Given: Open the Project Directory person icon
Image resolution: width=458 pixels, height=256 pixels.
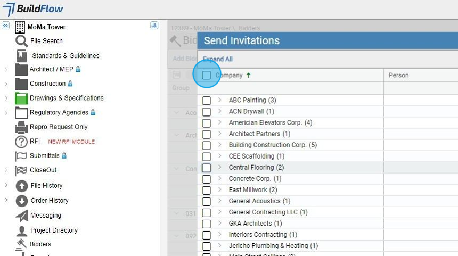Looking at the screenshot, I should pos(22,231).
